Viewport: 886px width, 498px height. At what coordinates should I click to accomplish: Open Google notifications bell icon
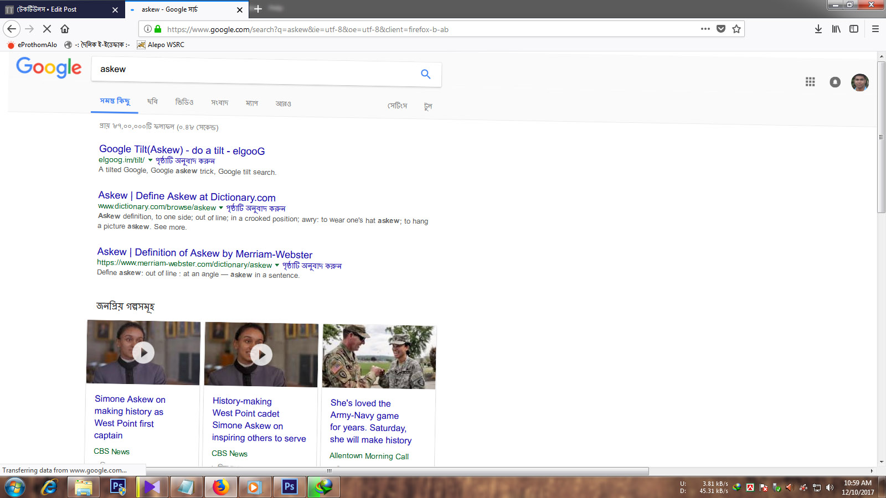coord(835,82)
